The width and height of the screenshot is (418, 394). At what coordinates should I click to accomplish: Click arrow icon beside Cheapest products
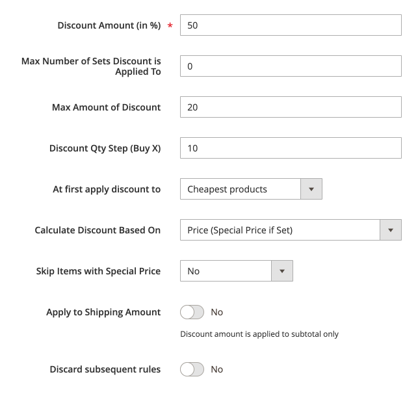click(x=311, y=189)
